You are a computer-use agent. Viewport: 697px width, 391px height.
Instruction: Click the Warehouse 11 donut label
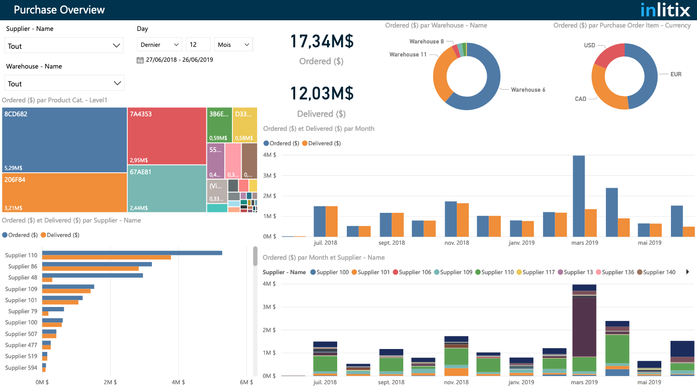pyautogui.click(x=408, y=55)
